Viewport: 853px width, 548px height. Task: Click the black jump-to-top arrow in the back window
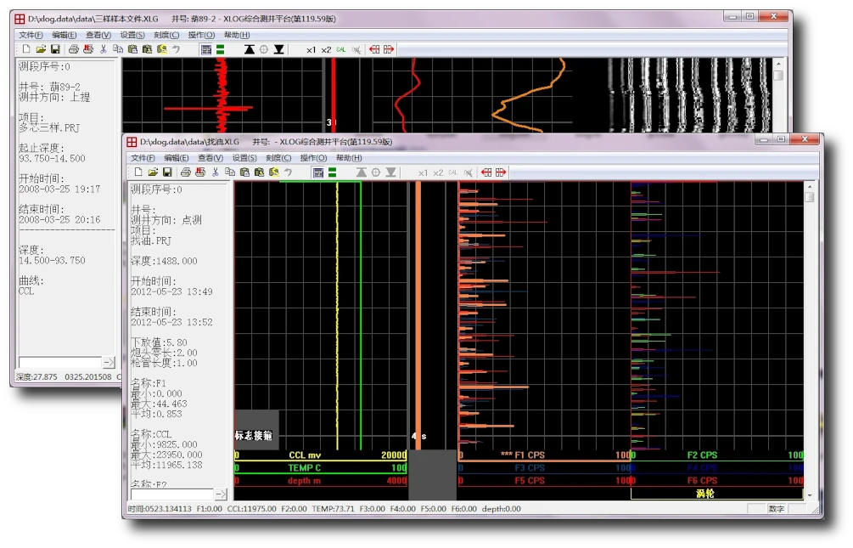click(249, 49)
